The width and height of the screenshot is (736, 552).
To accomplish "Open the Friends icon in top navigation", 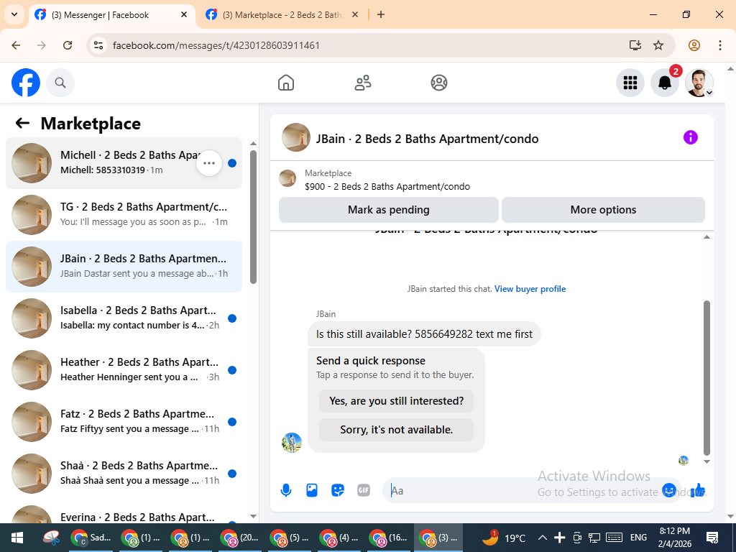I will click(362, 83).
